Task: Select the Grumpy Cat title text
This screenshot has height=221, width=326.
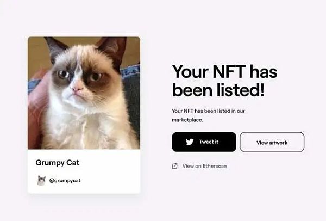Action: click(58, 163)
